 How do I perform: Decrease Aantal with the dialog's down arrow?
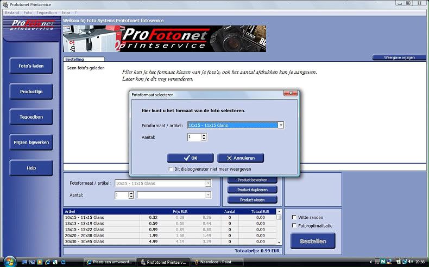coord(204,140)
